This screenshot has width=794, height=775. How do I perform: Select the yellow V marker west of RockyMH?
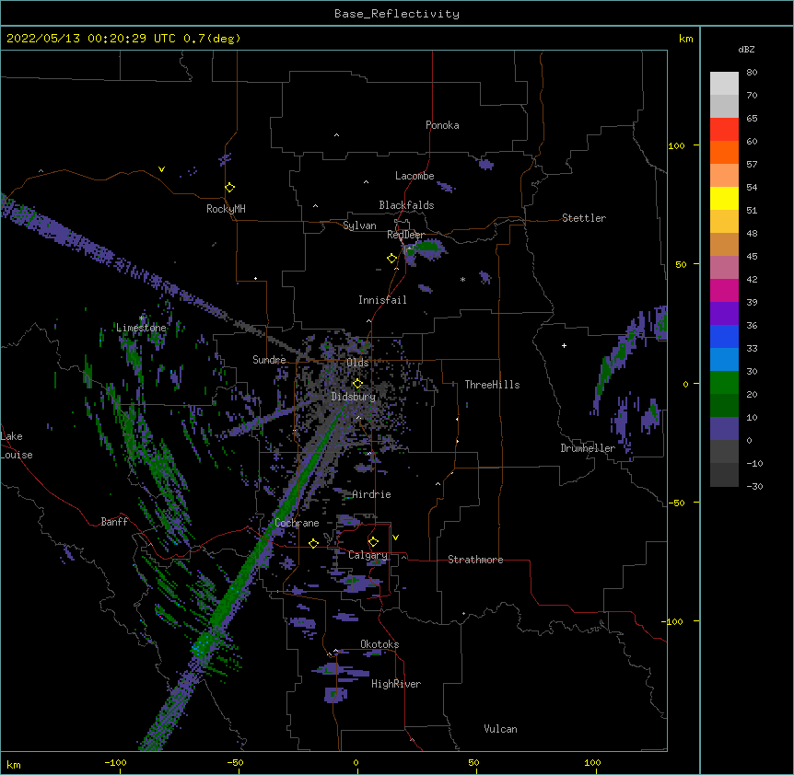coord(161,169)
